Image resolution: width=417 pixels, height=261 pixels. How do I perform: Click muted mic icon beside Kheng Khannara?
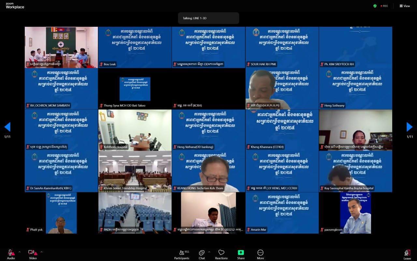click(x=248, y=147)
